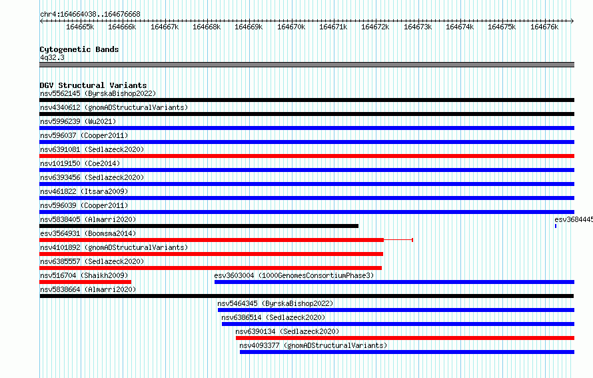The image size is (593, 378).
Task: Click the blue bar for nsv5464345
Action: 396,310
